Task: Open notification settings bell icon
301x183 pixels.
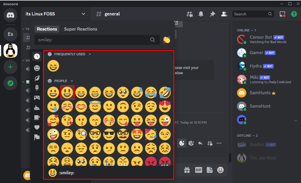Action: (201, 14)
